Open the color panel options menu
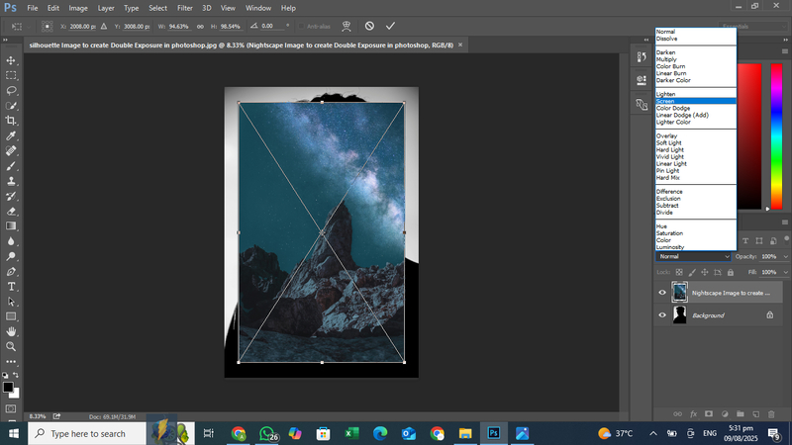The height and width of the screenshot is (445, 792). coord(785,51)
